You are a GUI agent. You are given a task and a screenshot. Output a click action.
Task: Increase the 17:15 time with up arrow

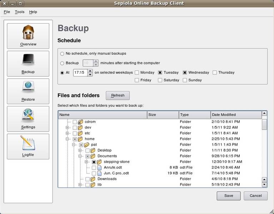(x=90, y=71)
